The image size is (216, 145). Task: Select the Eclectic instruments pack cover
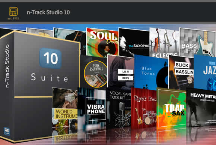coord(164,43)
